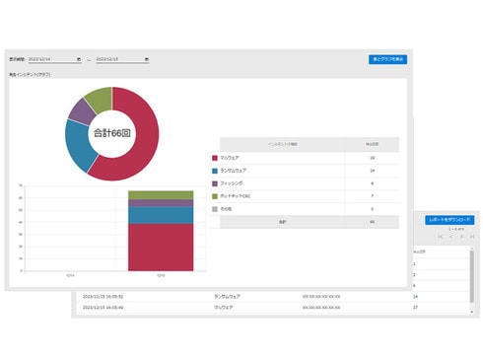Image resolution: width=483 pixels, height=363 pixels.
Task: Select その他 label in legend table
Action: tap(226, 209)
